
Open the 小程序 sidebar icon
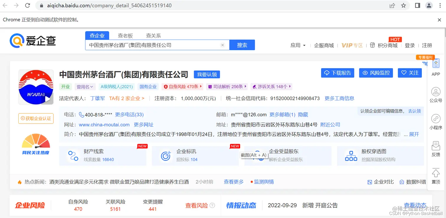point(436,120)
